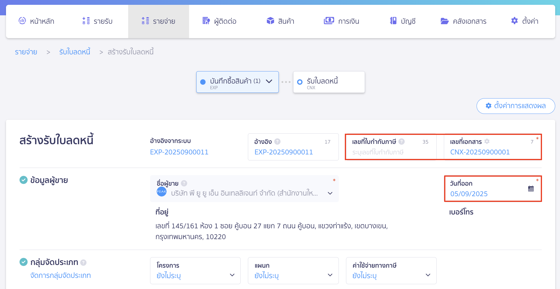This screenshot has width=560, height=289.
Task: Click the ตั้งค่าการแสดงผล button
Action: pos(516,106)
